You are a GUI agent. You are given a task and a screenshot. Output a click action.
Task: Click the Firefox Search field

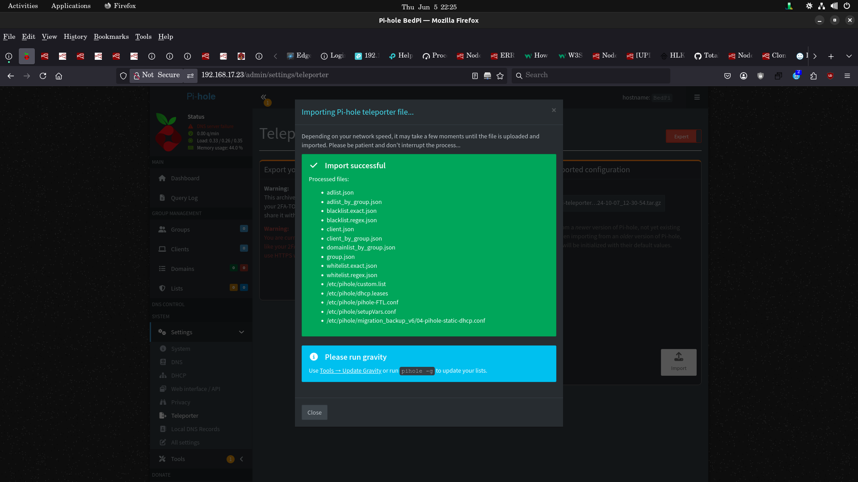click(x=591, y=75)
